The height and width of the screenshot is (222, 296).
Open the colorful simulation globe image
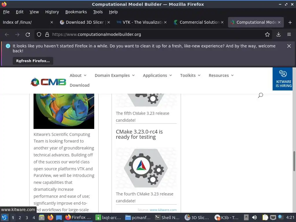tap(64, 111)
